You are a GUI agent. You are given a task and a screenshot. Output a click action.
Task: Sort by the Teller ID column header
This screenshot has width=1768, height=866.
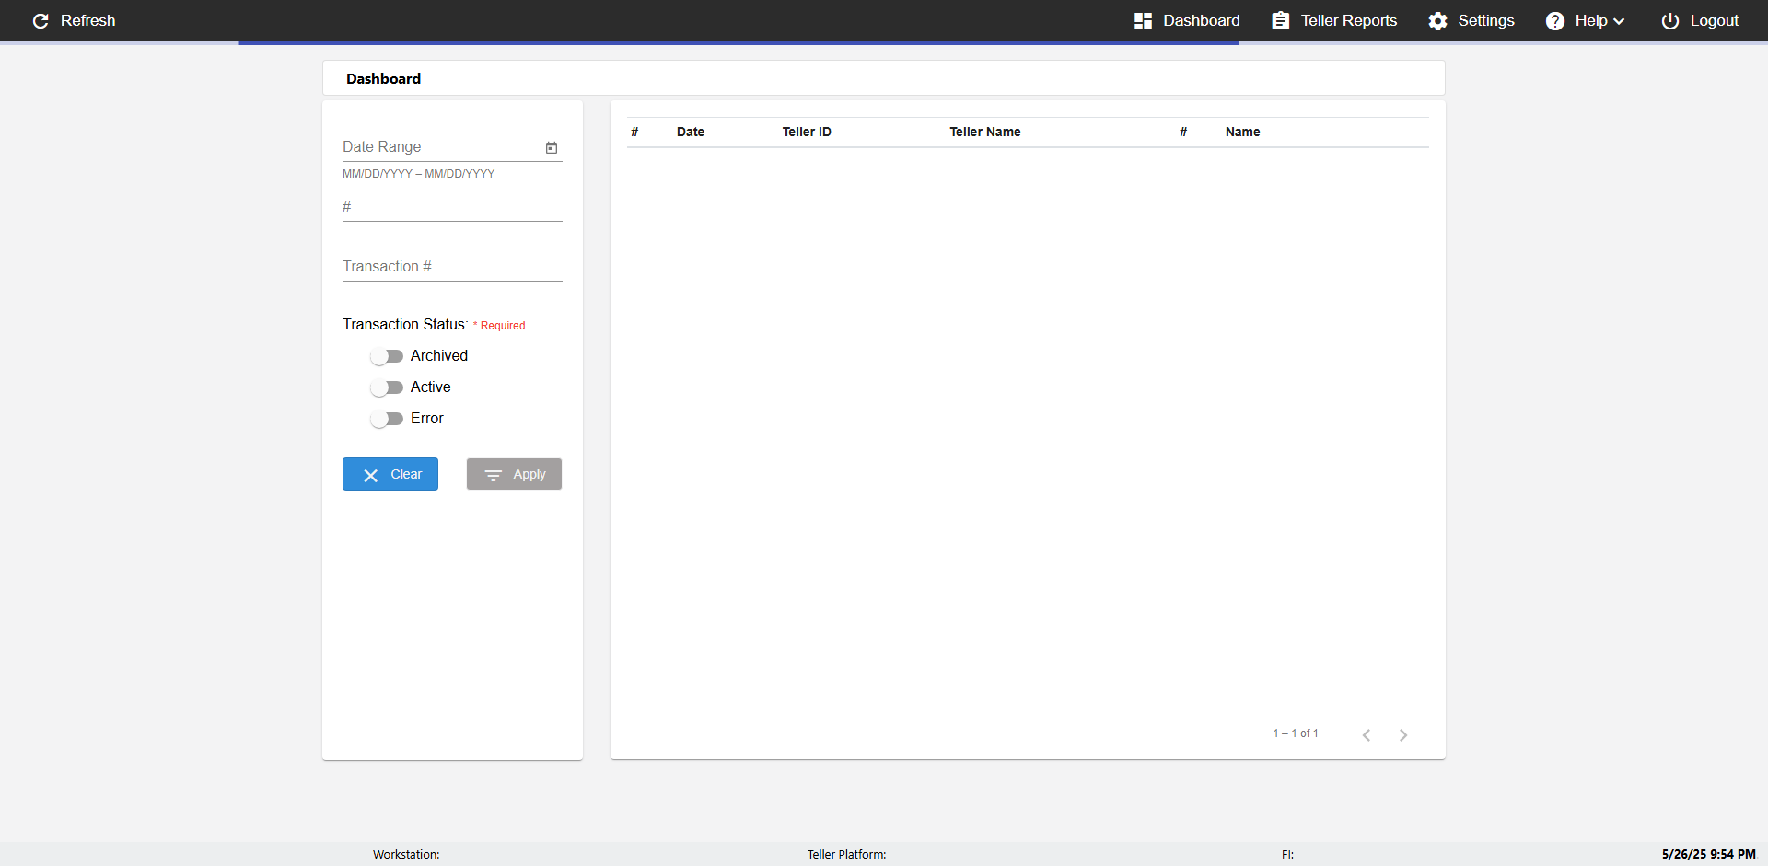point(807,132)
